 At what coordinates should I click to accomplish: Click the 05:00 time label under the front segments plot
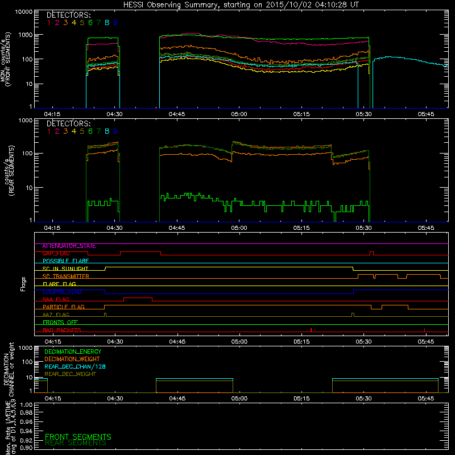click(239, 114)
